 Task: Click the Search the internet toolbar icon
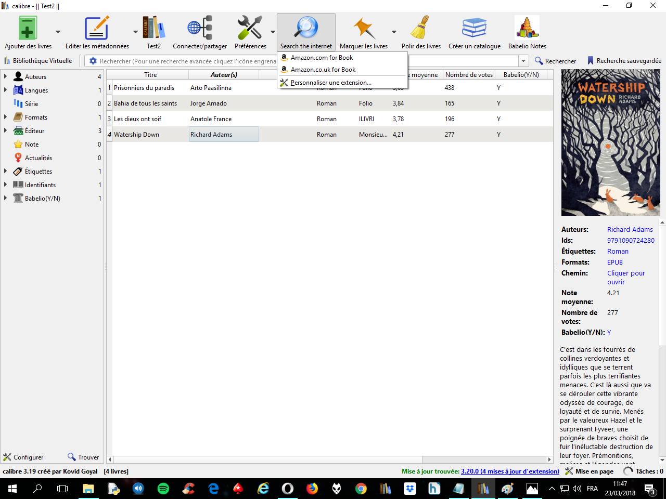click(306, 28)
